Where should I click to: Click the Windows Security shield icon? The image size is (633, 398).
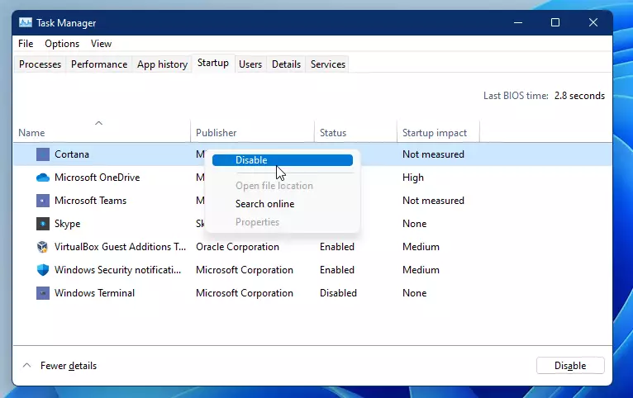[x=43, y=270]
